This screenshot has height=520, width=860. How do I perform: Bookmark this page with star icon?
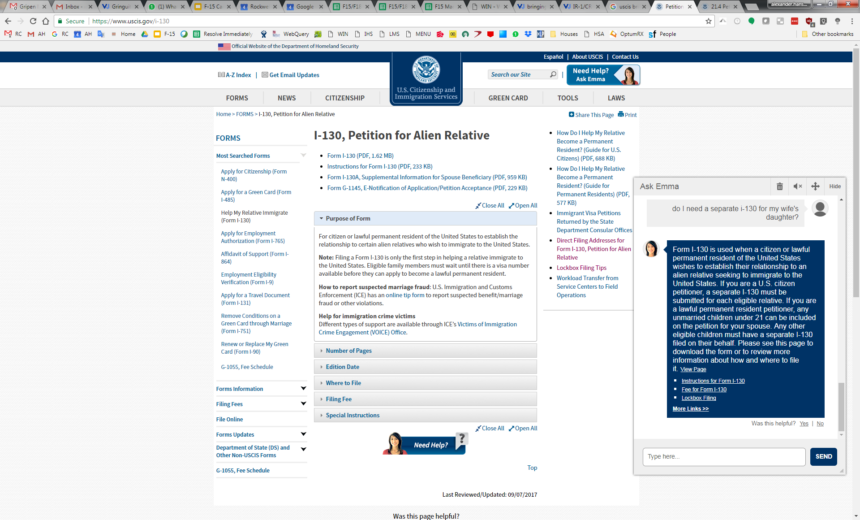point(709,21)
